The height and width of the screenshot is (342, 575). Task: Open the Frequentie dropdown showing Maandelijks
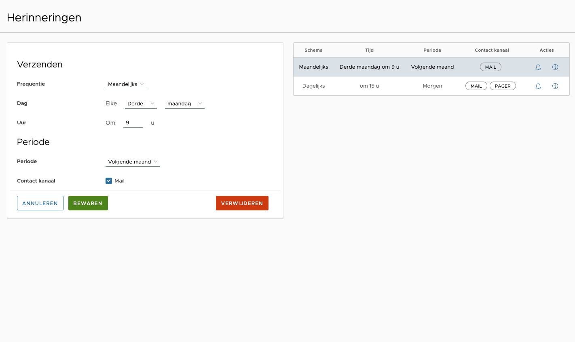126,84
